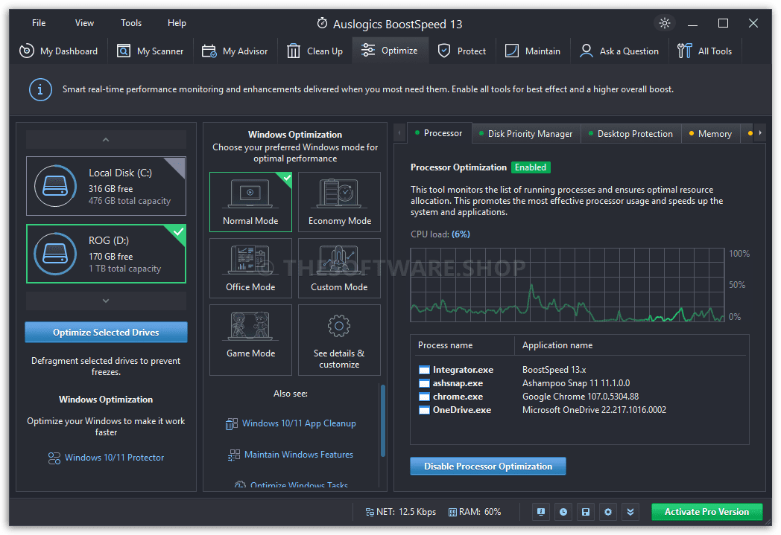
Task: Open settings gear in status bar
Action: click(x=608, y=512)
